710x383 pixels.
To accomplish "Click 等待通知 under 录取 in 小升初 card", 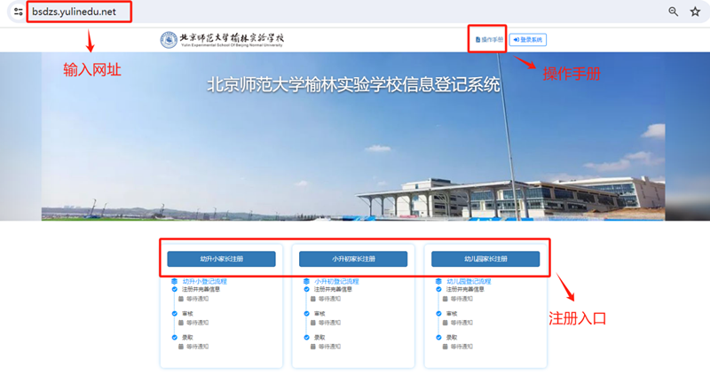I will tap(329, 347).
